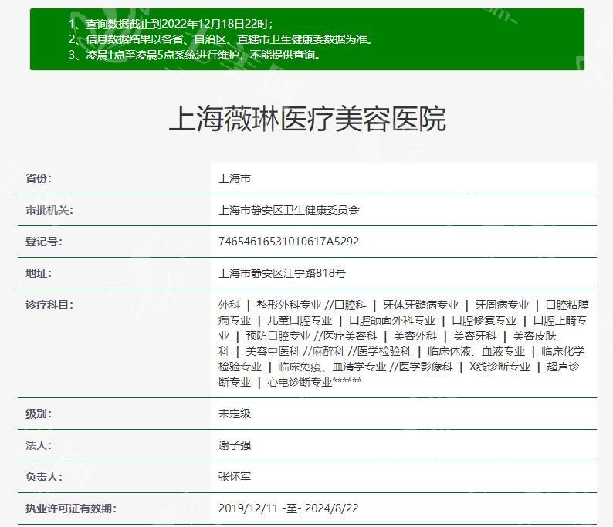This screenshot has height=527, width=613.
Task: Click notice line about 卫生健康委数据为准
Action: tap(222, 39)
